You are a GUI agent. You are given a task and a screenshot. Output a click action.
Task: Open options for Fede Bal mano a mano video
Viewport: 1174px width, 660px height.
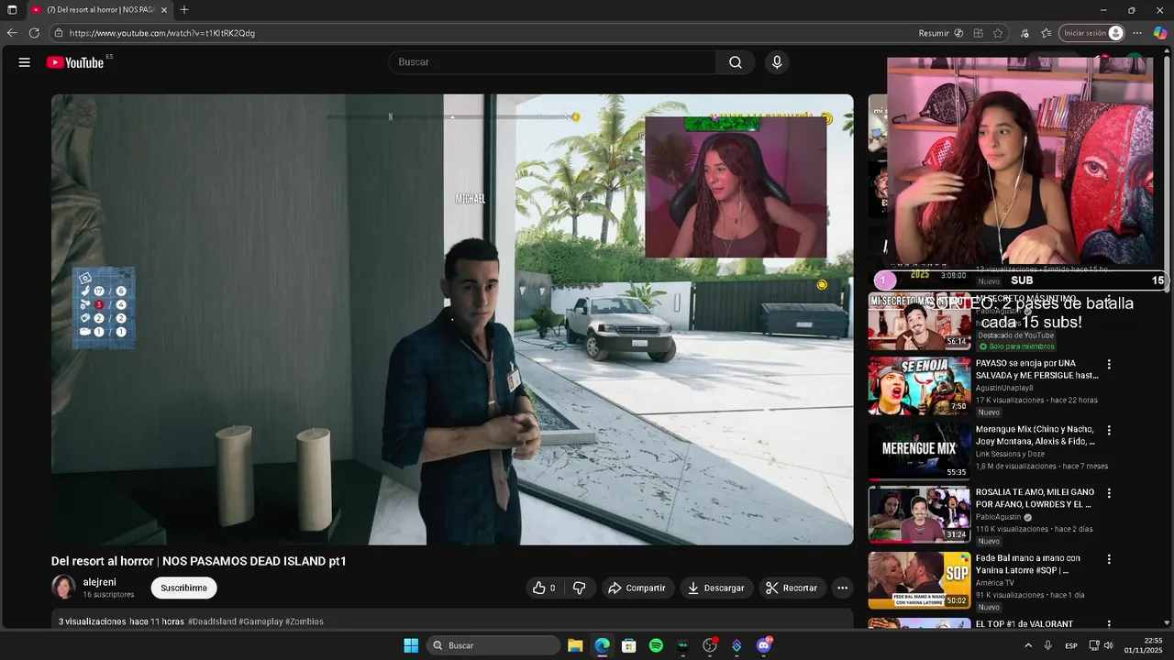pyautogui.click(x=1109, y=559)
